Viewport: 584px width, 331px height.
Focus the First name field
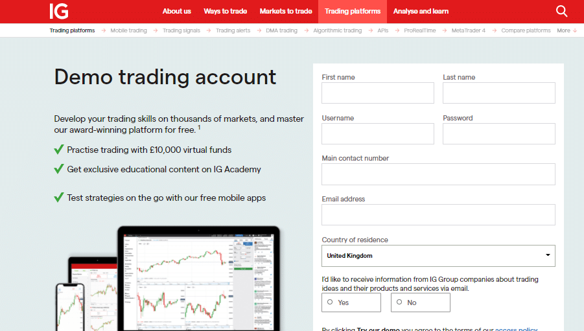pyautogui.click(x=378, y=93)
